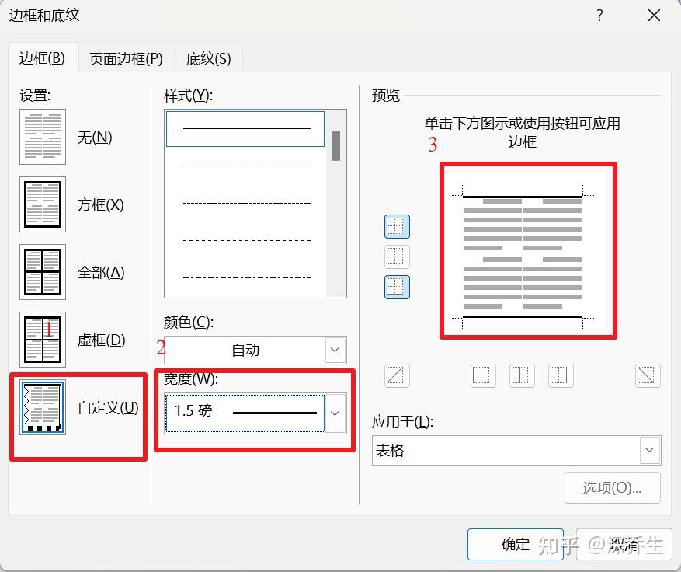Open the help question mark button
The image size is (681, 572).
[599, 16]
